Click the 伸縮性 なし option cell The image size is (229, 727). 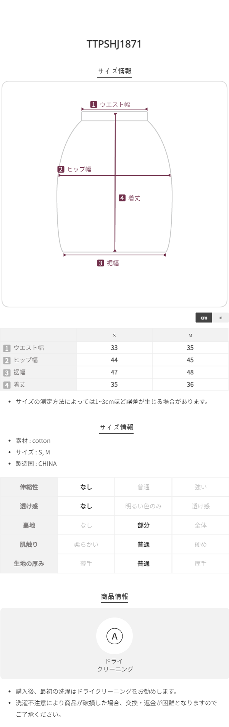click(x=86, y=487)
